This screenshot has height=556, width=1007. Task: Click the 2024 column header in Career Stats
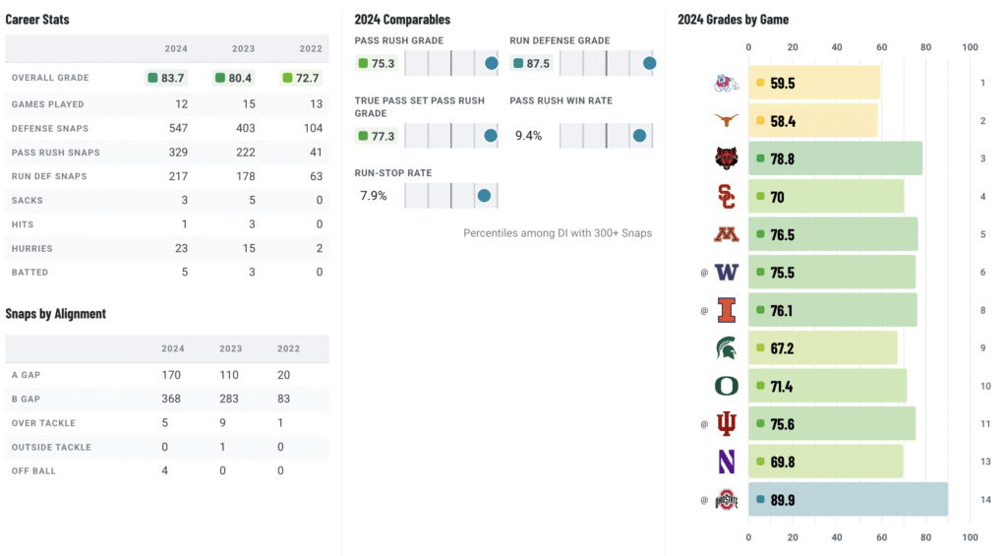coord(176,49)
